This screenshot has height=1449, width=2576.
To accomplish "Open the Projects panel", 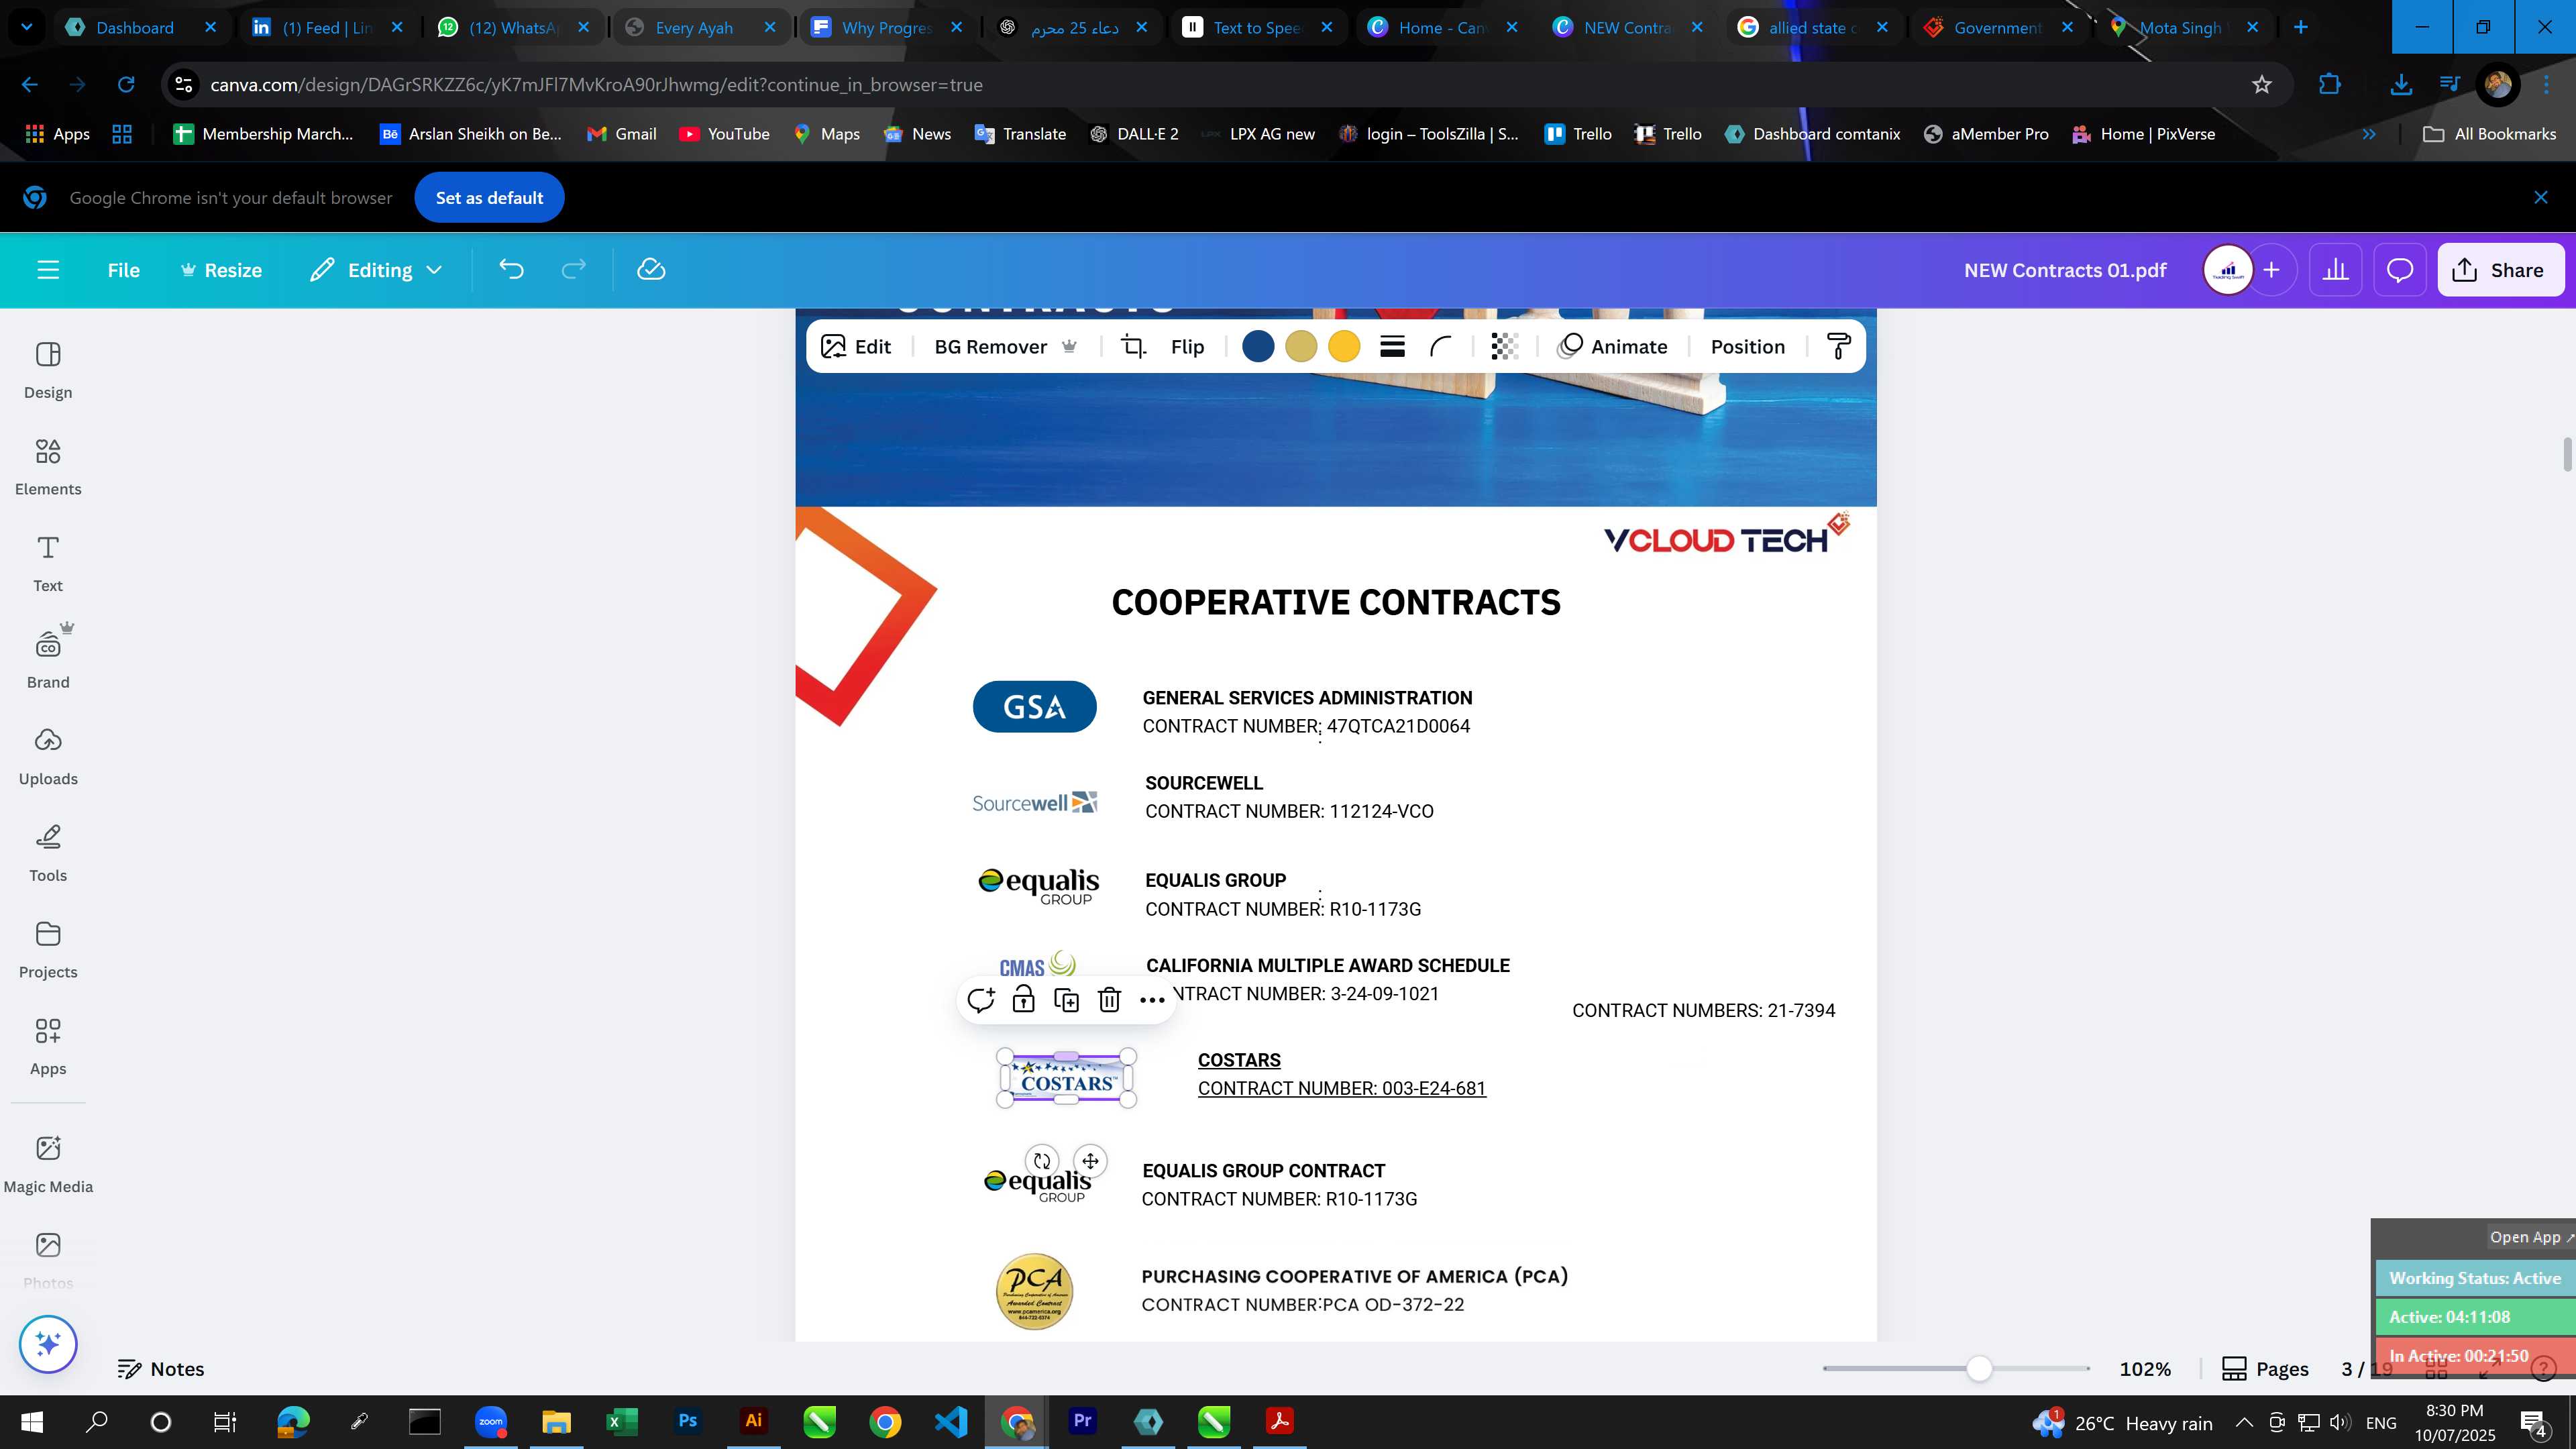I will tap(48, 950).
